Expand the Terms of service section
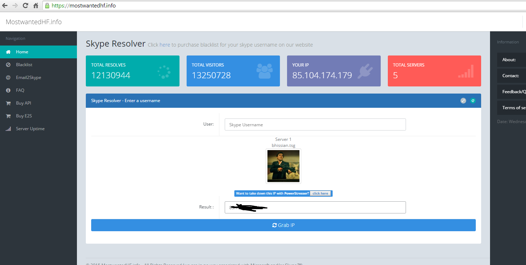The height and width of the screenshot is (265, 526). coord(511,108)
